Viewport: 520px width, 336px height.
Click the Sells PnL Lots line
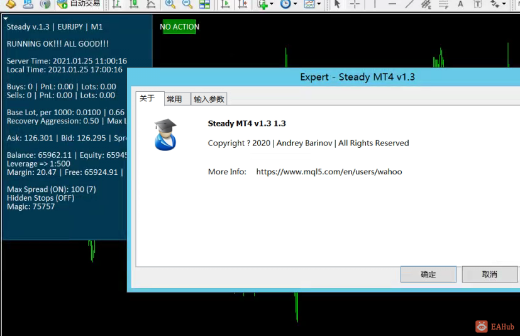click(x=61, y=95)
